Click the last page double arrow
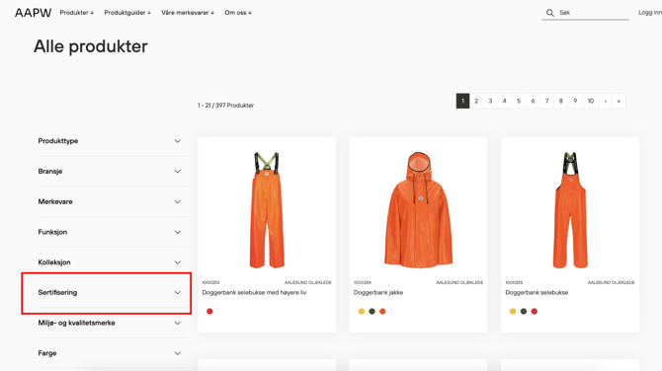Image resolution: width=662 pixels, height=371 pixels. [619, 101]
